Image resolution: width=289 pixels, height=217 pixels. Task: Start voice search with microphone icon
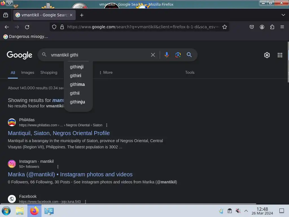(167, 55)
